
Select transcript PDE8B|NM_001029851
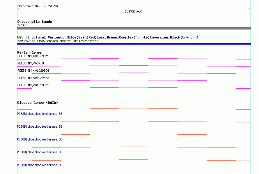[33, 56]
